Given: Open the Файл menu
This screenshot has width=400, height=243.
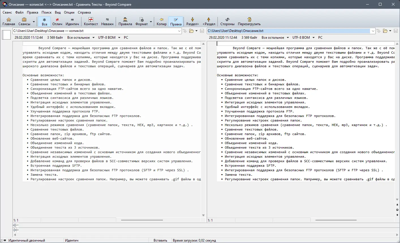Looking at the screenshot, I should 20,12.
